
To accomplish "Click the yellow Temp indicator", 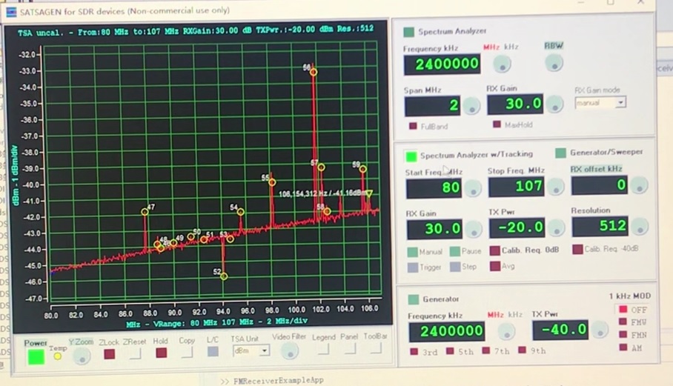I will (x=58, y=356).
